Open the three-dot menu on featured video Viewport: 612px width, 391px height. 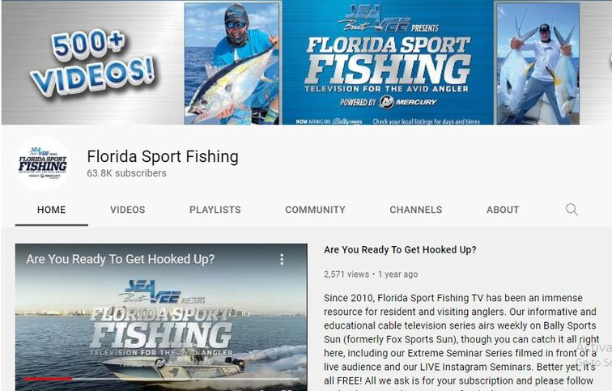(x=282, y=260)
